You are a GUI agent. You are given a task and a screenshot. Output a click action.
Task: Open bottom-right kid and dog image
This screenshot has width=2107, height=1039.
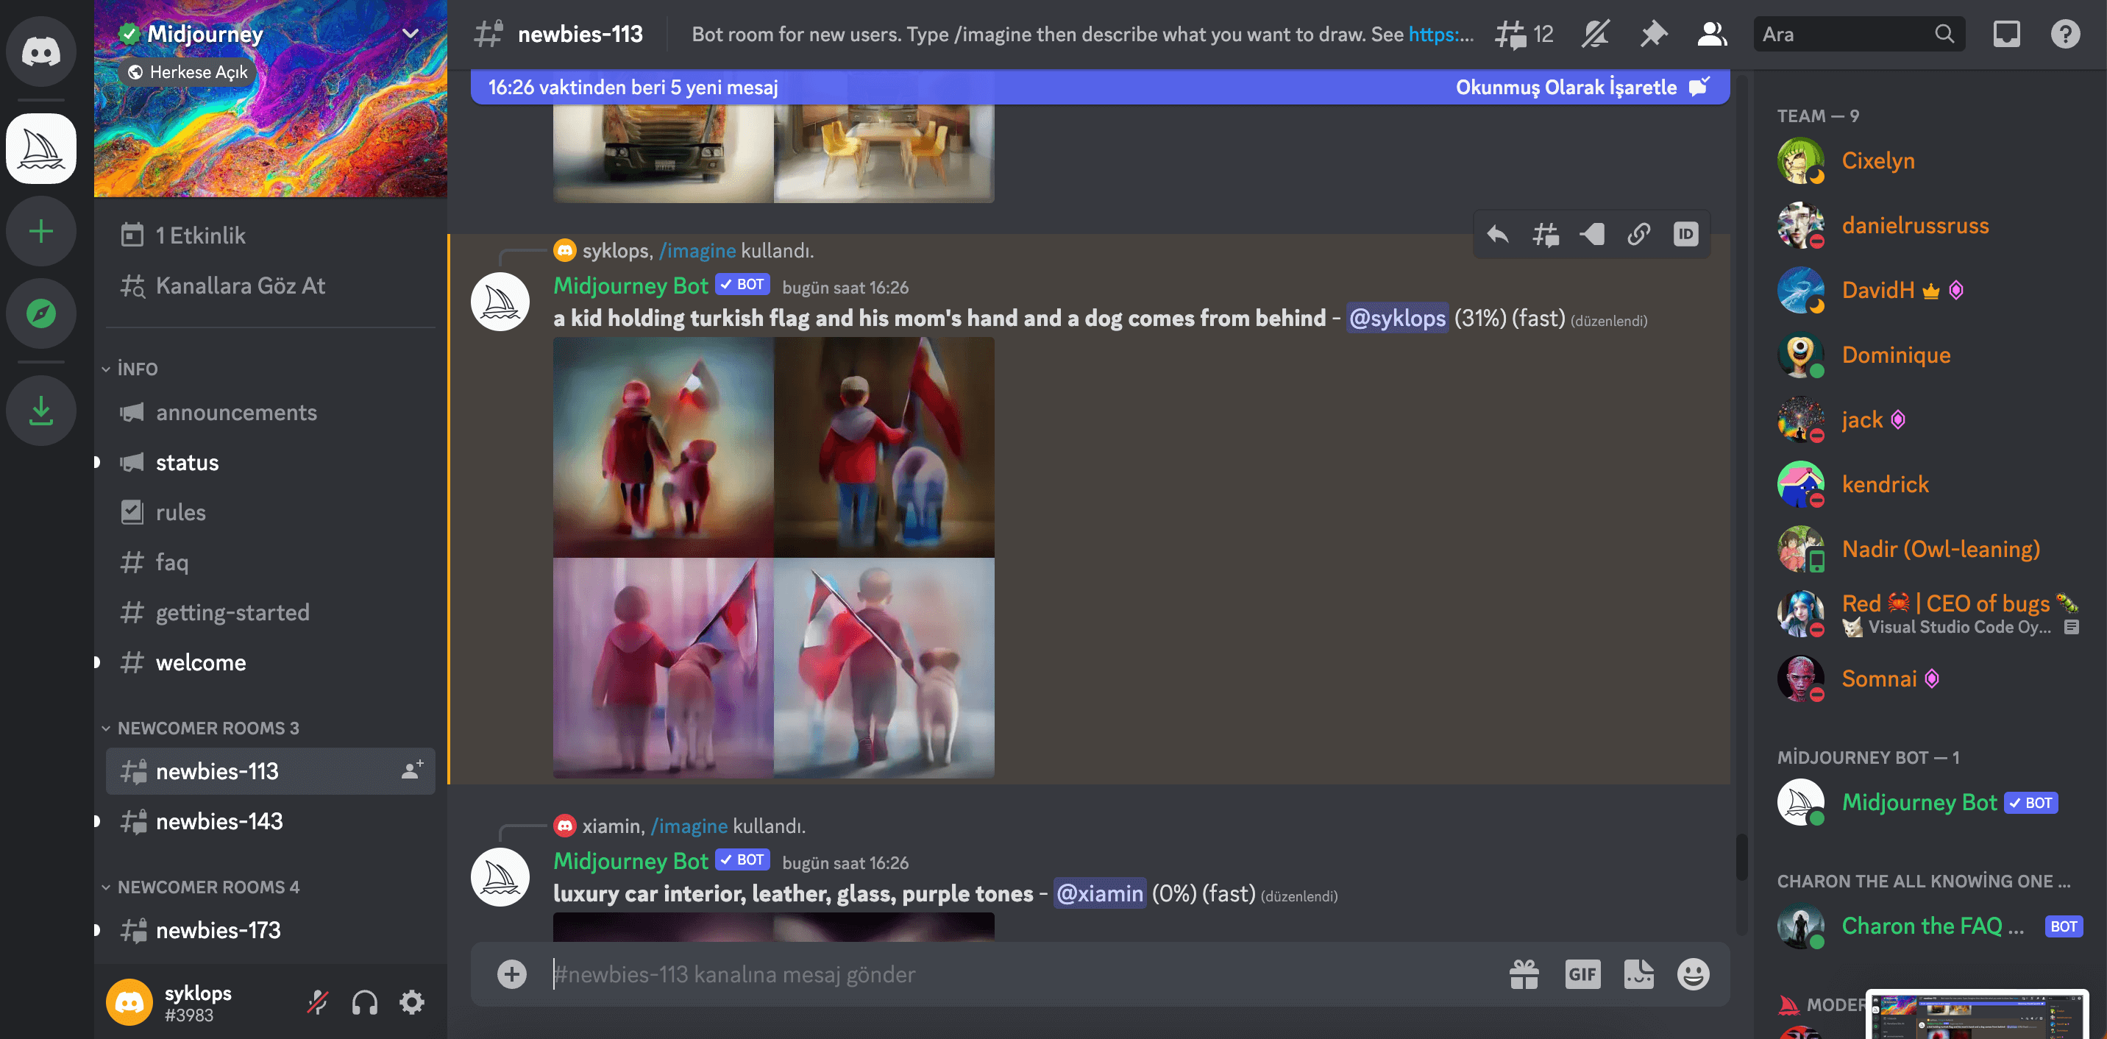(x=884, y=667)
